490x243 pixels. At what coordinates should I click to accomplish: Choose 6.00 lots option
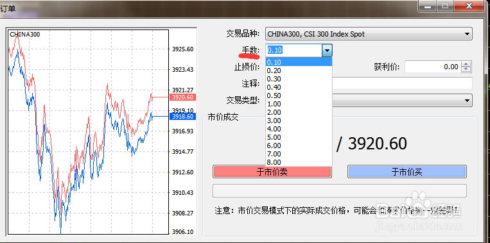tap(299, 146)
